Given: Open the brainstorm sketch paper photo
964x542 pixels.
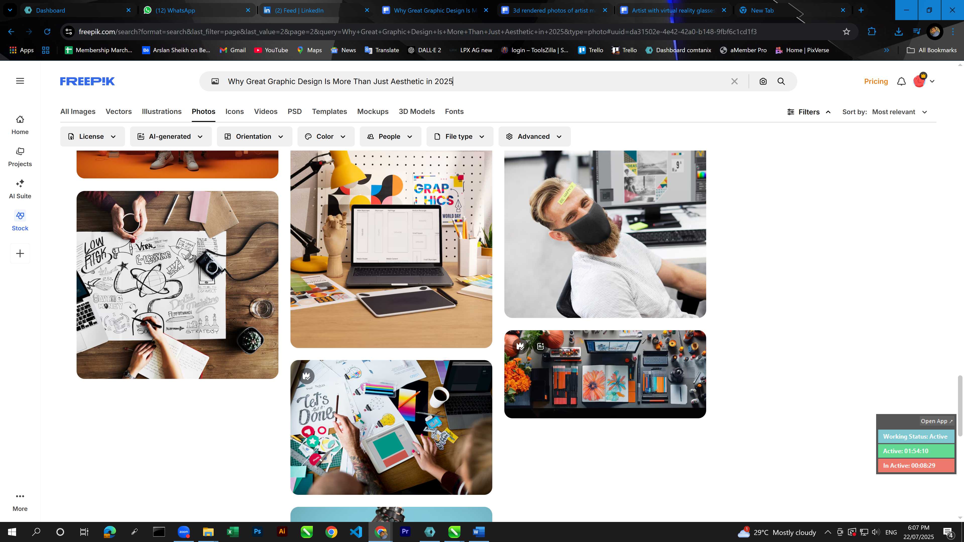Looking at the screenshot, I should coord(177,285).
